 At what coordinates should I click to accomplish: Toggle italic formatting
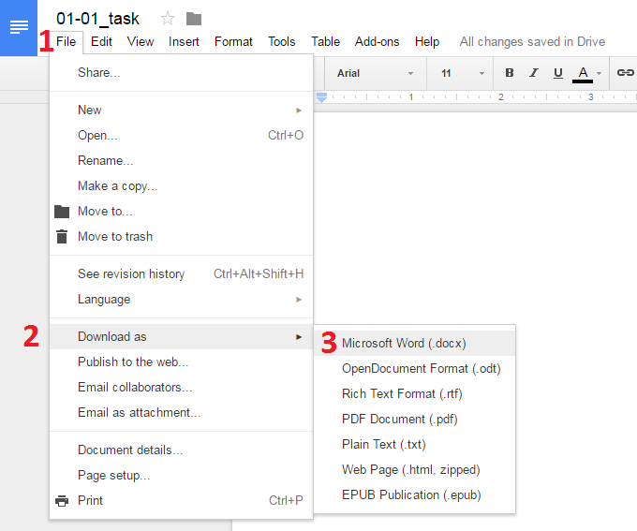click(x=534, y=73)
